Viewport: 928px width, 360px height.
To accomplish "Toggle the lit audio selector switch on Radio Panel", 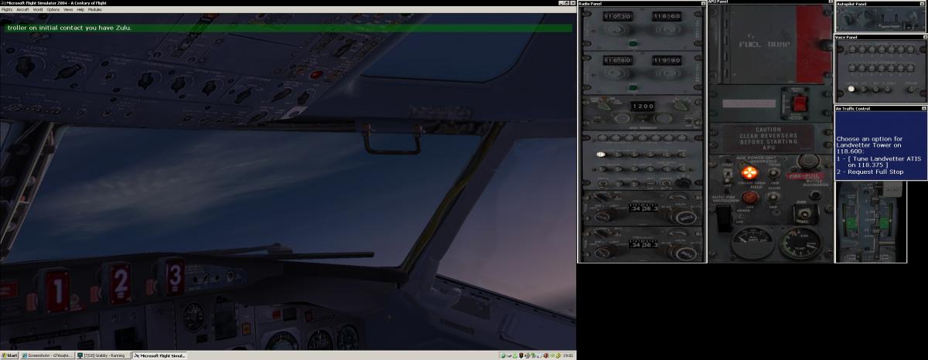I will [x=600, y=155].
